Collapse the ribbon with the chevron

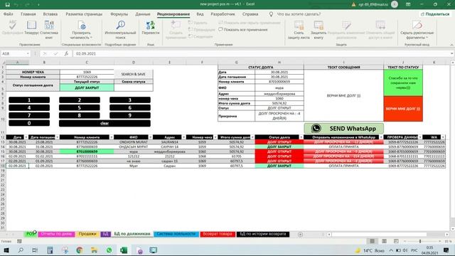451,45
